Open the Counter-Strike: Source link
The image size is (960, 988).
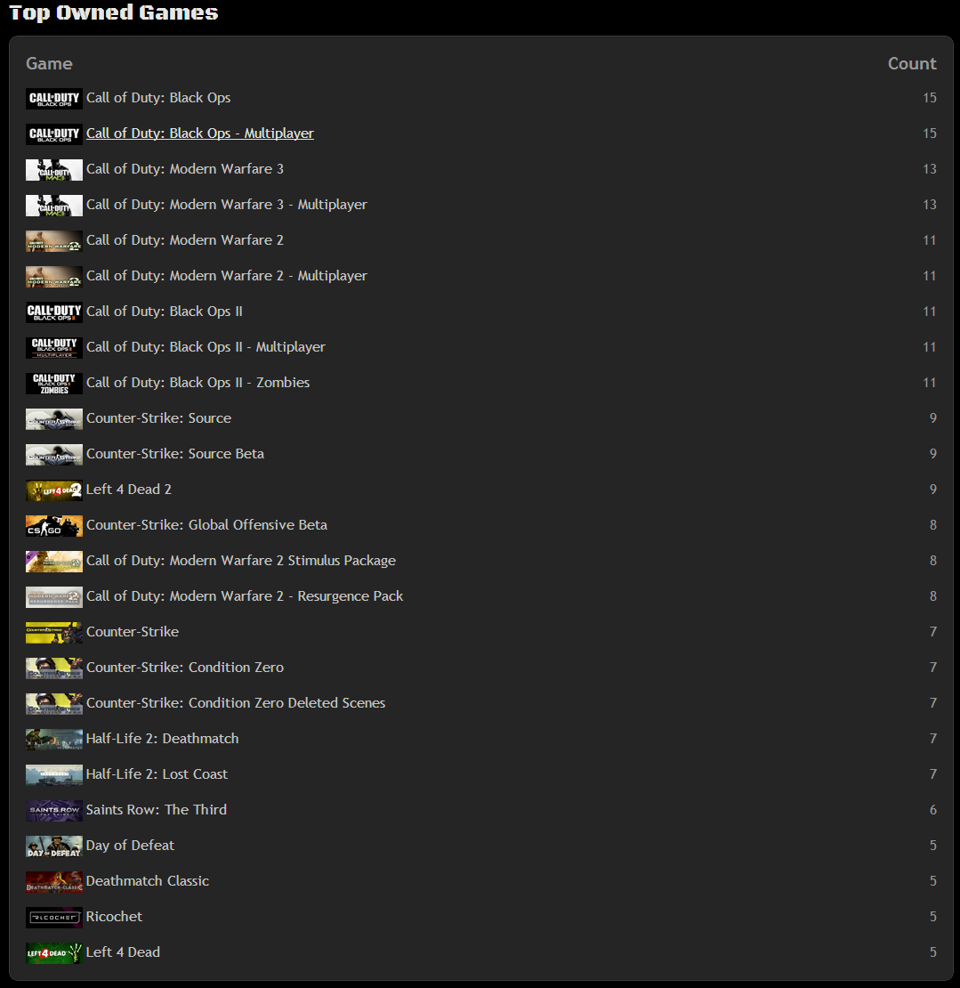(158, 418)
